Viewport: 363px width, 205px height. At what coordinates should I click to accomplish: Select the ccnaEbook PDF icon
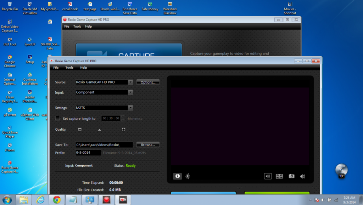pos(70,6)
